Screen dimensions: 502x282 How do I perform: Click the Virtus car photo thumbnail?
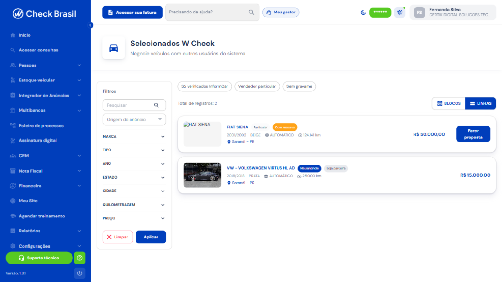click(202, 175)
